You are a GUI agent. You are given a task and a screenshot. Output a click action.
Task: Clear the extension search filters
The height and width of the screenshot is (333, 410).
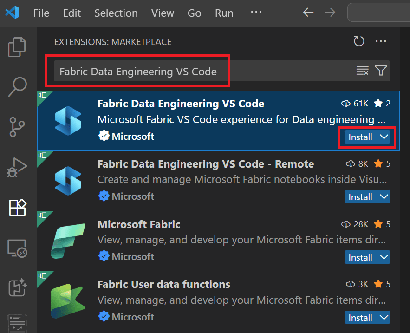click(x=362, y=71)
